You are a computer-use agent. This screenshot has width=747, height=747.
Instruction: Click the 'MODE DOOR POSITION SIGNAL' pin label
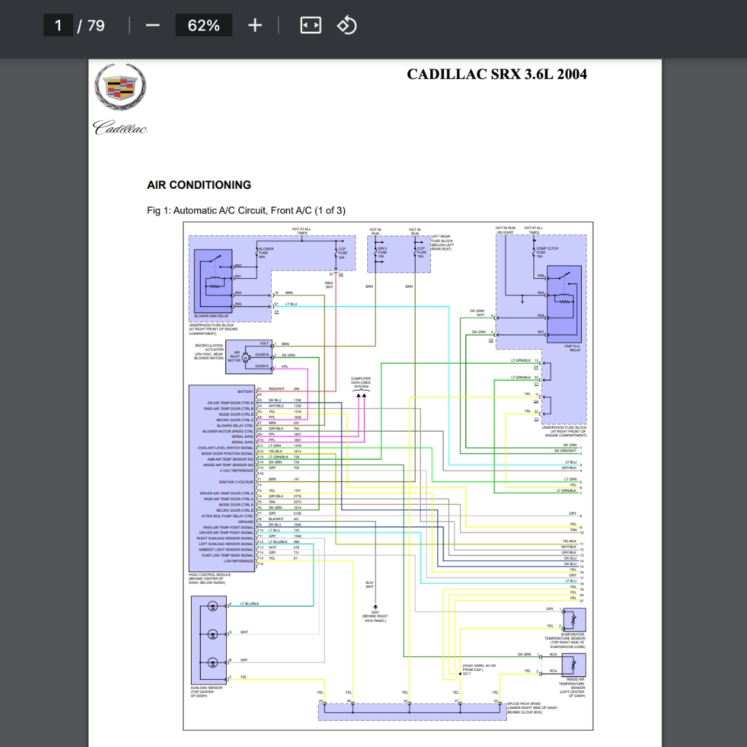228,454
